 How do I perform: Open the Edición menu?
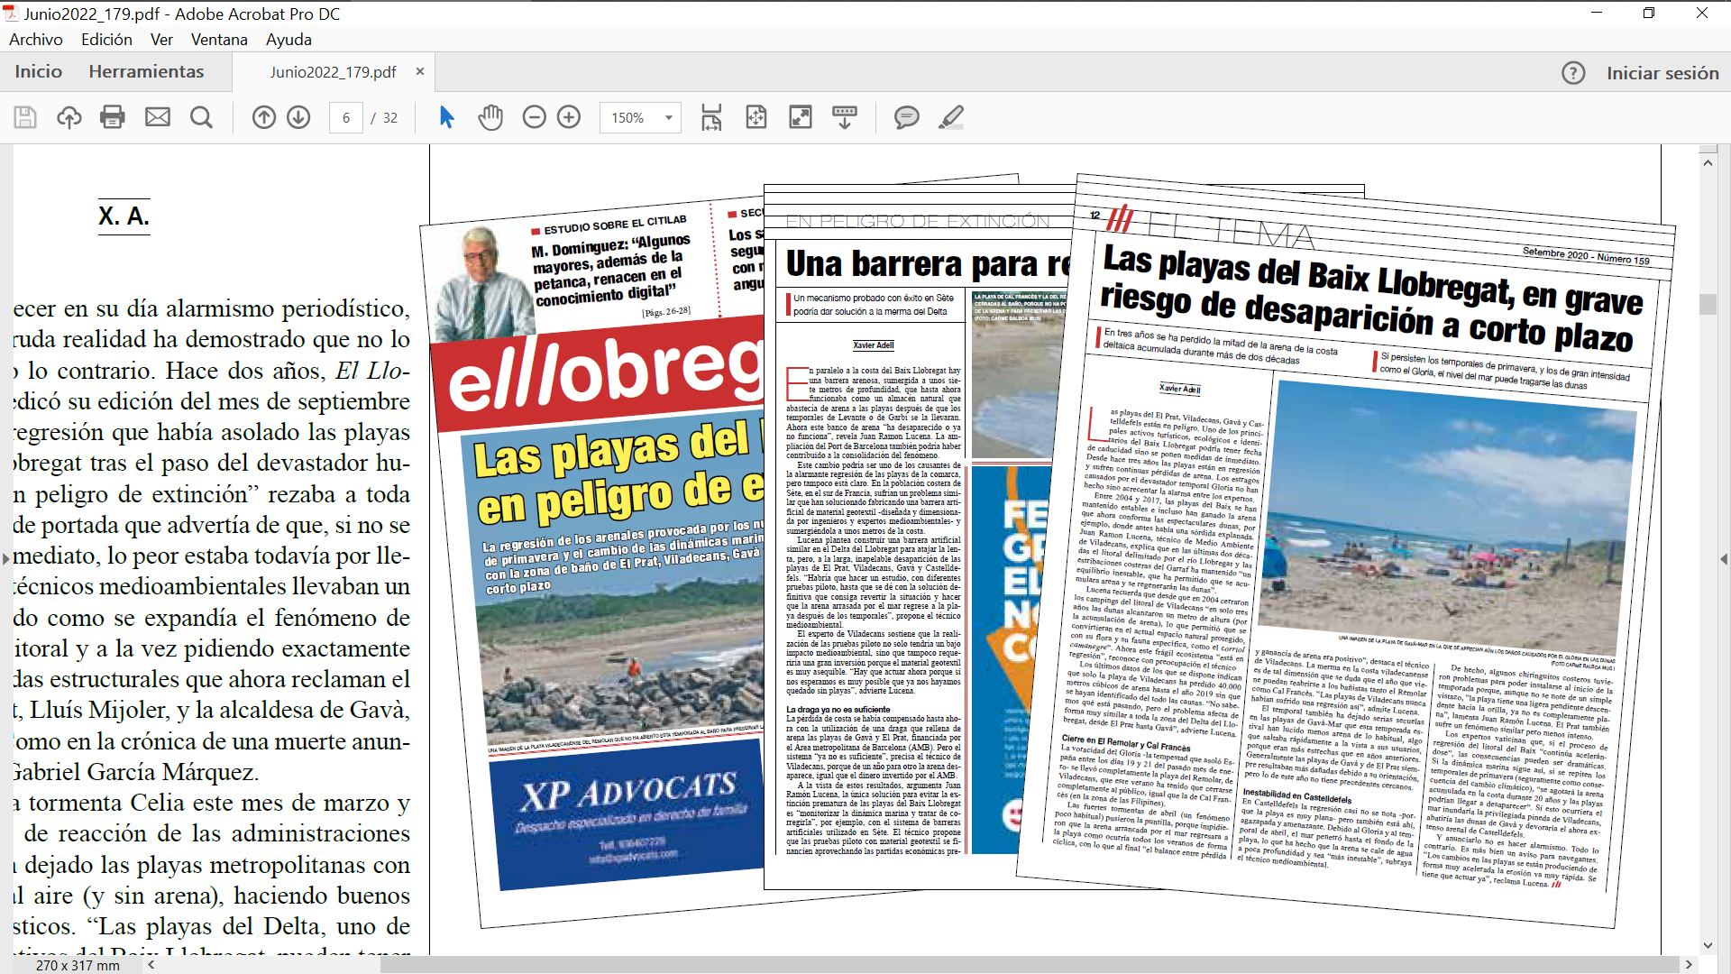pyautogui.click(x=106, y=40)
